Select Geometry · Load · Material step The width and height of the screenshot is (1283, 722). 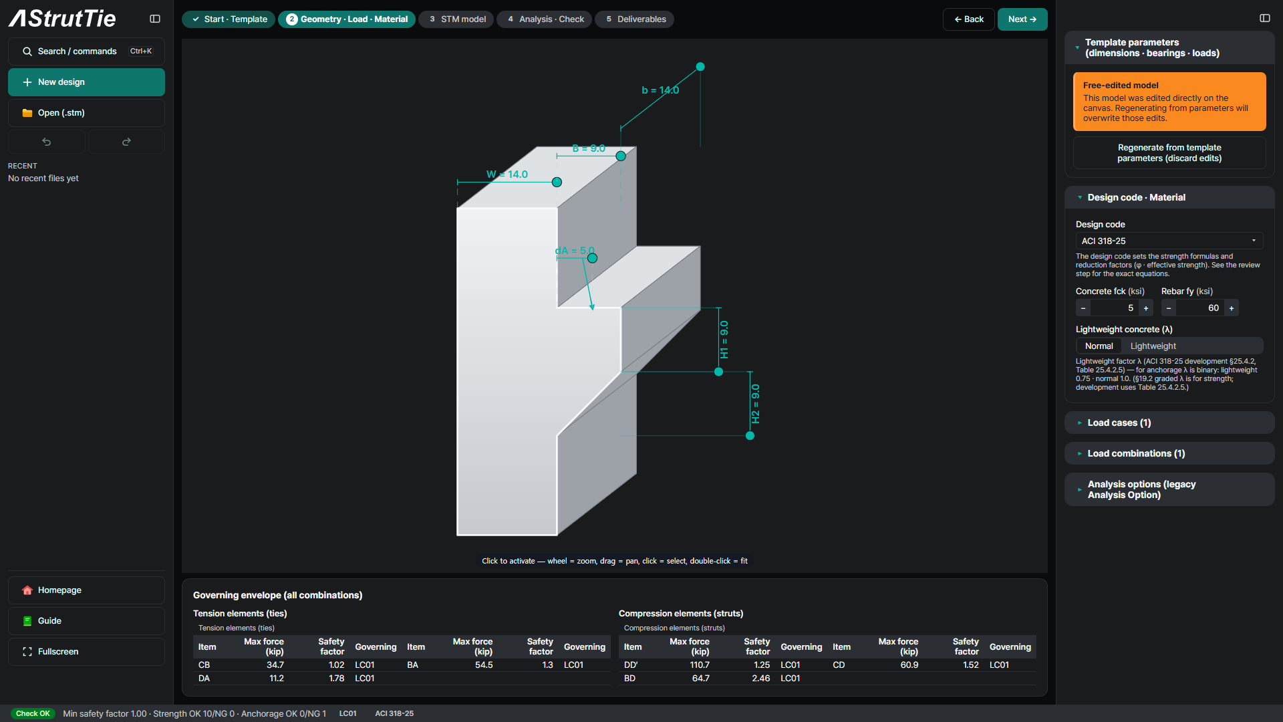click(x=347, y=19)
